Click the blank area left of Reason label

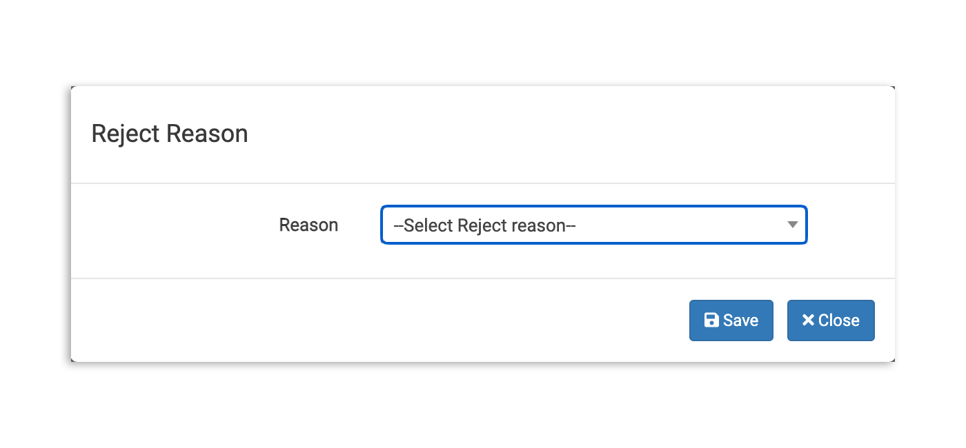point(172,227)
